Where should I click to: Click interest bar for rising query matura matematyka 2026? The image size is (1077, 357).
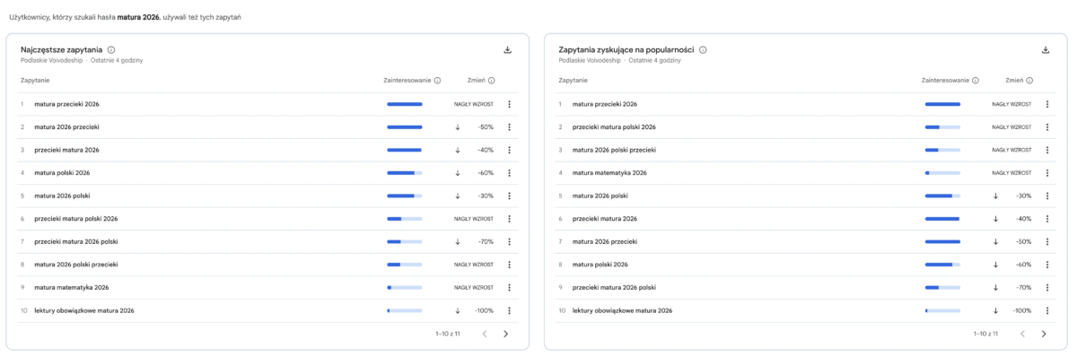(943, 173)
